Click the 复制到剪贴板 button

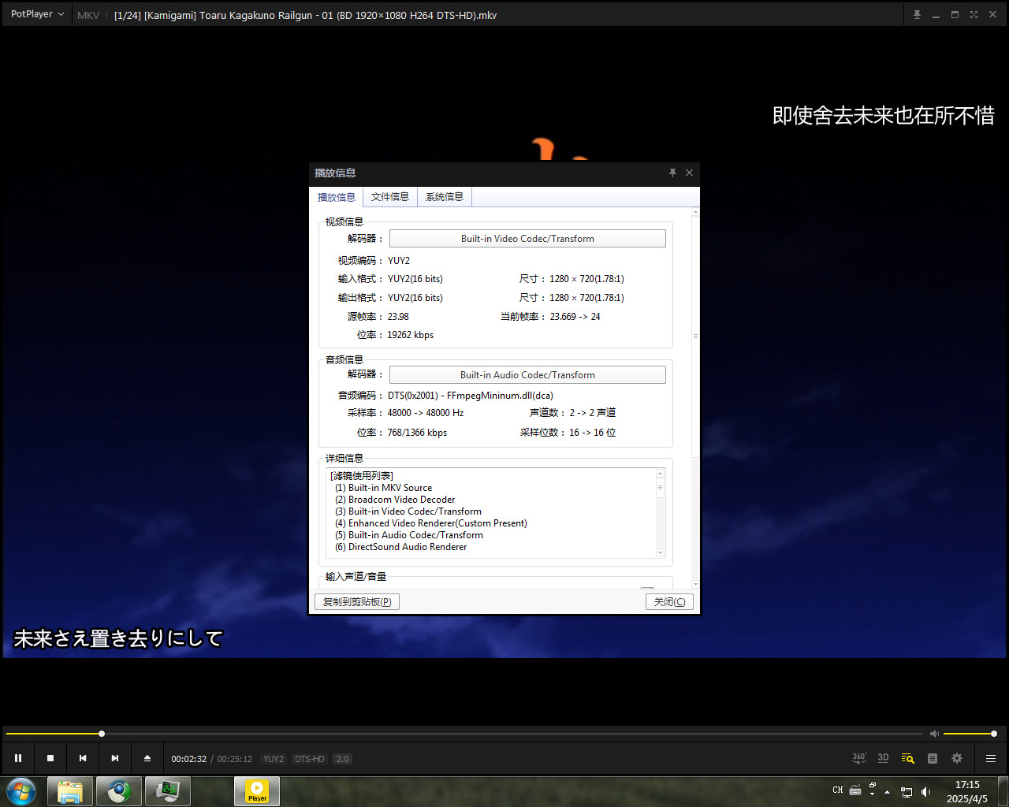point(357,602)
